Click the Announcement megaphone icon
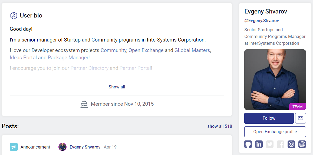The width and height of the screenshot is (313, 155). (14, 147)
